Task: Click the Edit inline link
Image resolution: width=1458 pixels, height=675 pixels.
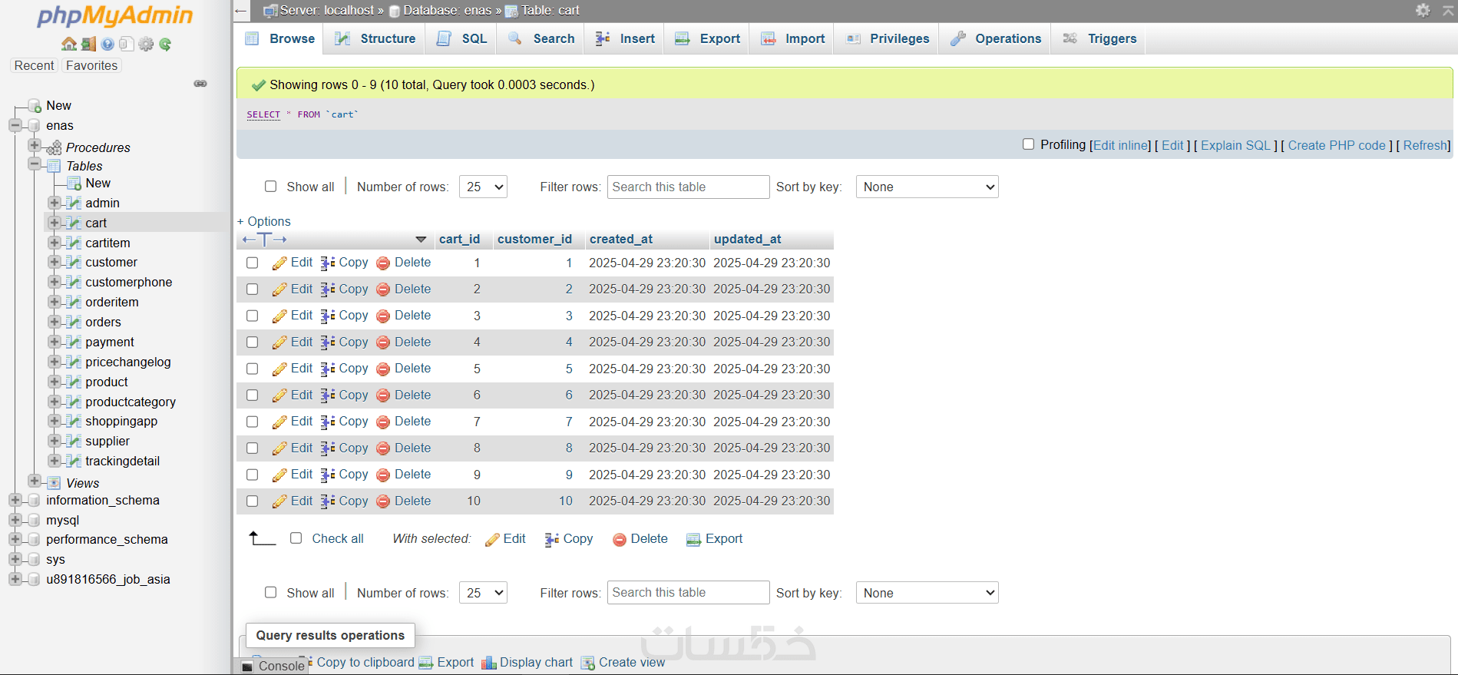Action: (x=1122, y=145)
